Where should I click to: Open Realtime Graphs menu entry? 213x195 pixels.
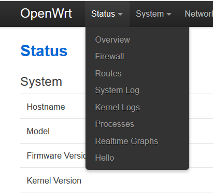126,141
